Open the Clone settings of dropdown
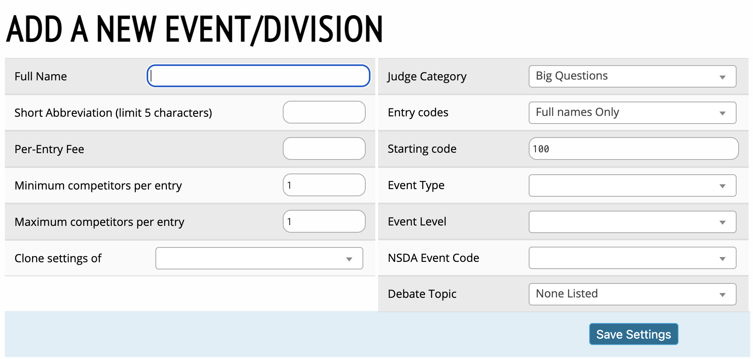753x359 pixels. (x=259, y=258)
